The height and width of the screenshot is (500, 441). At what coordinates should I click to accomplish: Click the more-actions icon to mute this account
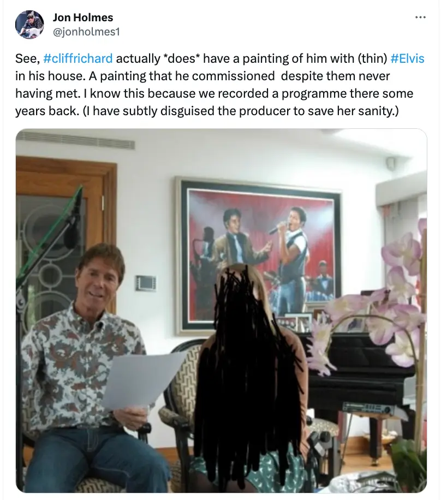point(421,16)
